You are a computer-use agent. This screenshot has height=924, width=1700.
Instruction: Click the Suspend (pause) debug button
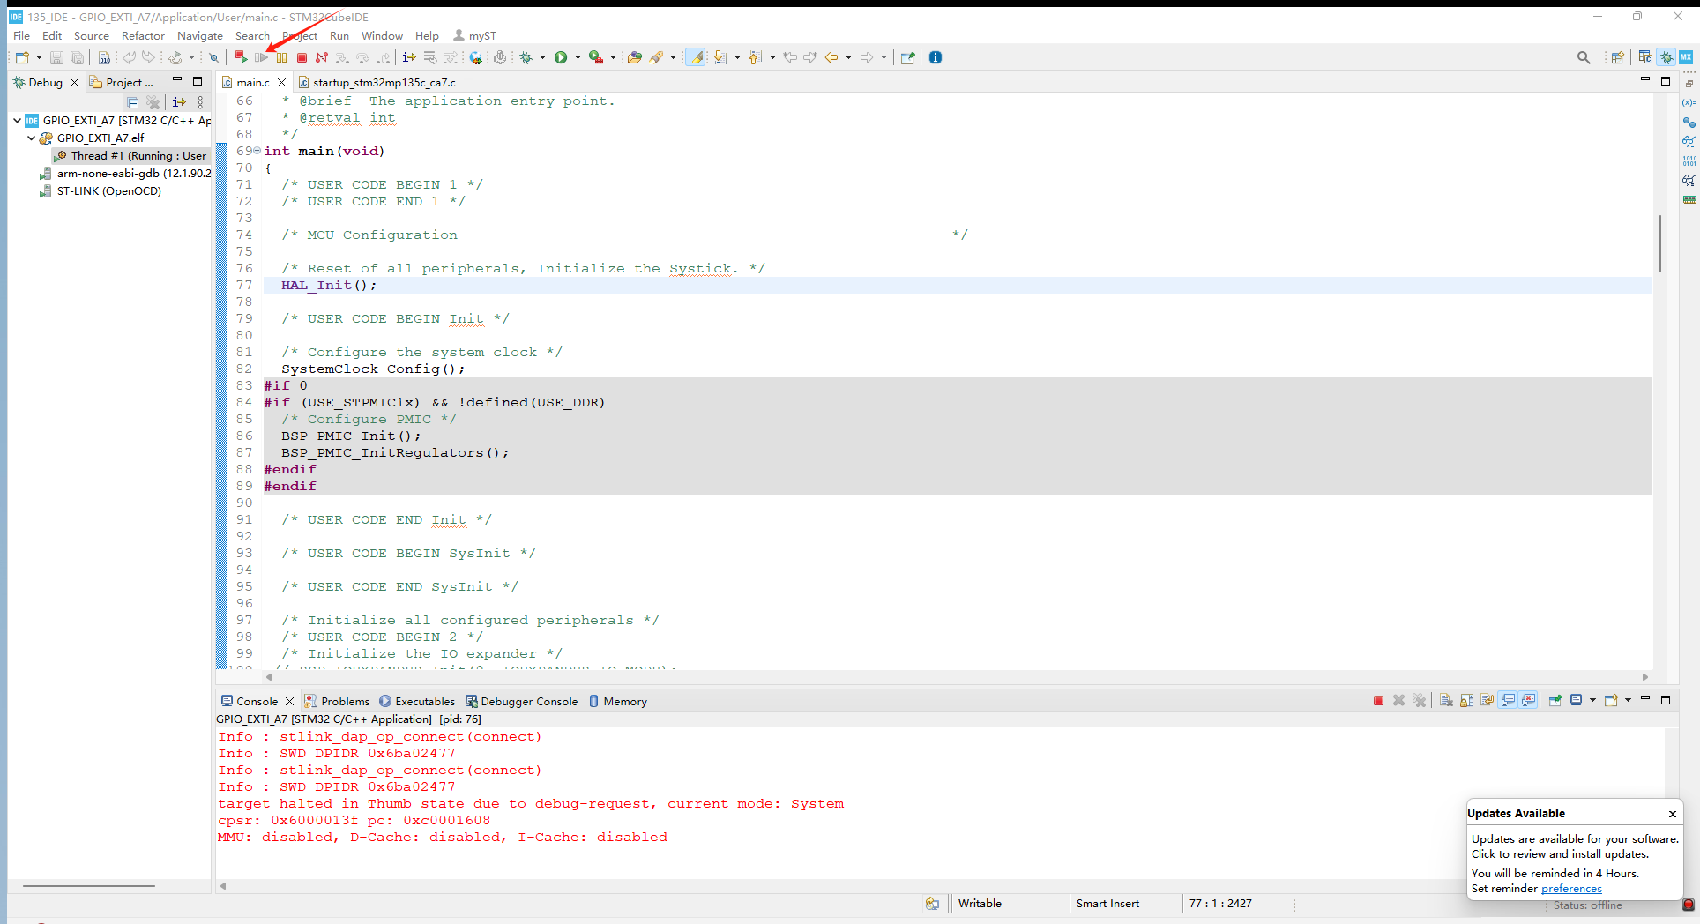click(281, 57)
